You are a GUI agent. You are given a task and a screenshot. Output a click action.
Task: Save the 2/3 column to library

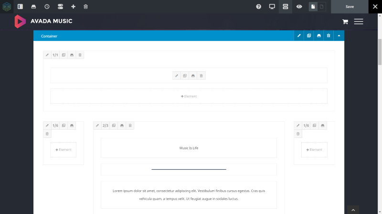click(x=122, y=126)
